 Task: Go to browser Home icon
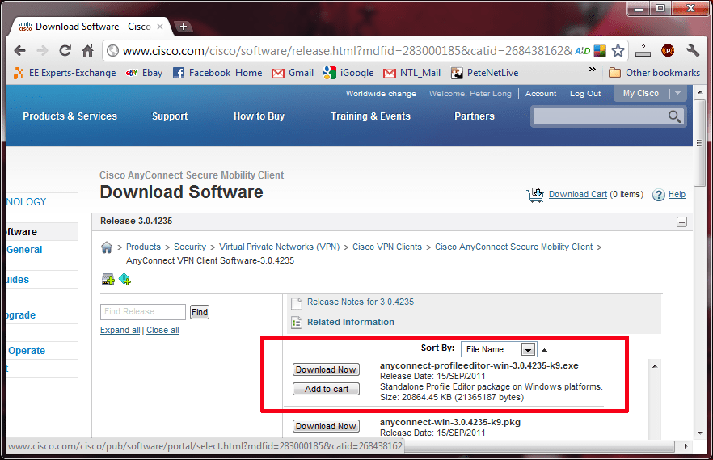88,50
